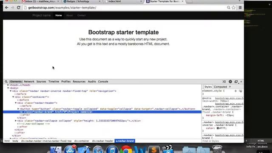Viewport: 272px width, 153px height.
Task: Toggle element state icon in Styles pane
Action: click(241, 91)
